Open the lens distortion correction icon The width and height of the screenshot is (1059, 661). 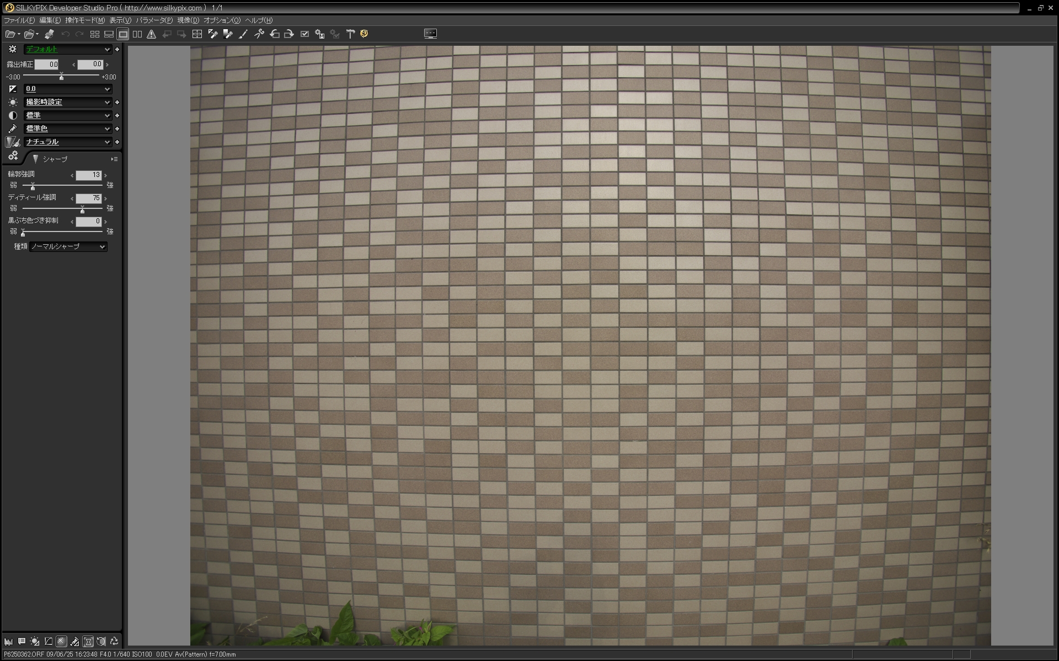click(x=88, y=641)
